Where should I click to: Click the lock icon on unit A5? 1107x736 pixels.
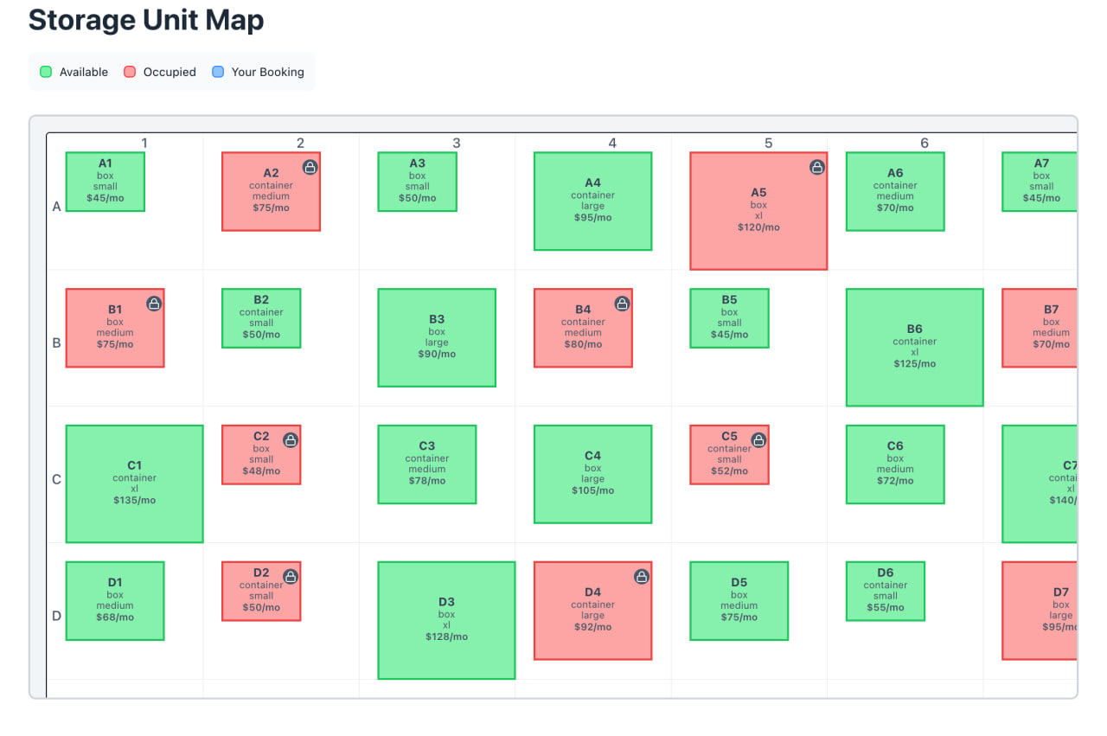tap(816, 166)
